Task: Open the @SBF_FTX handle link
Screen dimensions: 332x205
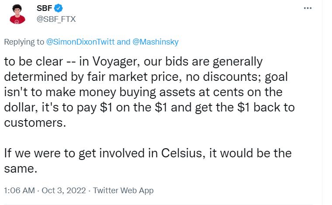Action: (x=56, y=19)
